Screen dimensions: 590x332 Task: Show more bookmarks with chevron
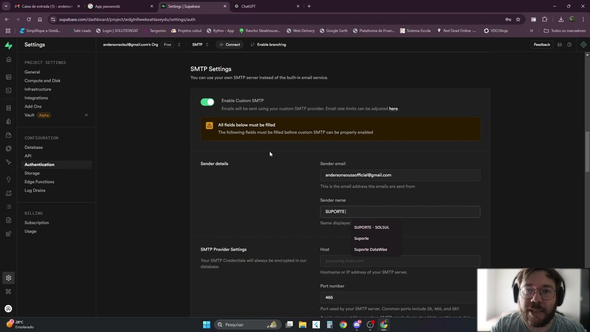point(531,31)
